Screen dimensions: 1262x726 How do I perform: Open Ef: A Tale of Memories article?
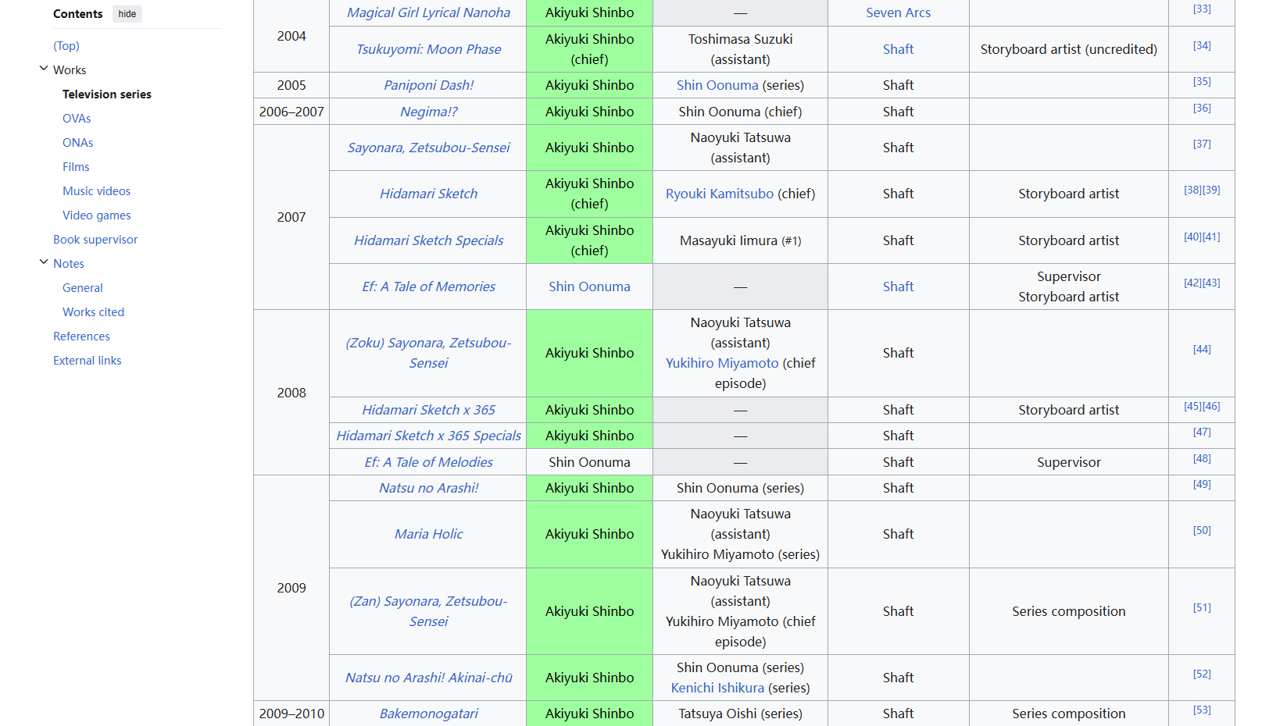click(x=428, y=286)
